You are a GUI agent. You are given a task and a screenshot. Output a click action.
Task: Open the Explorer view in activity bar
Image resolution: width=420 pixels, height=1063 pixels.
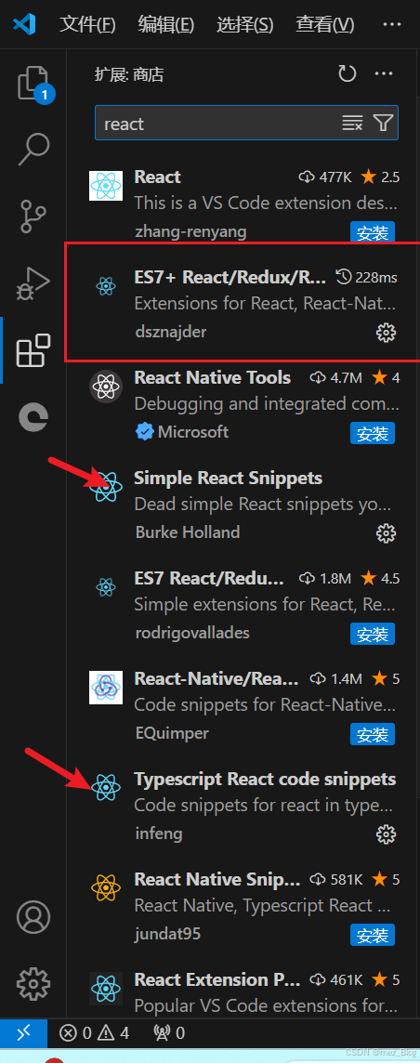tap(33, 84)
